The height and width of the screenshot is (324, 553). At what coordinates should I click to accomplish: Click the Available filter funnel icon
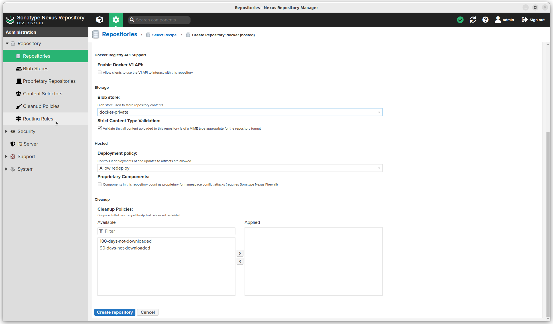[101, 231]
